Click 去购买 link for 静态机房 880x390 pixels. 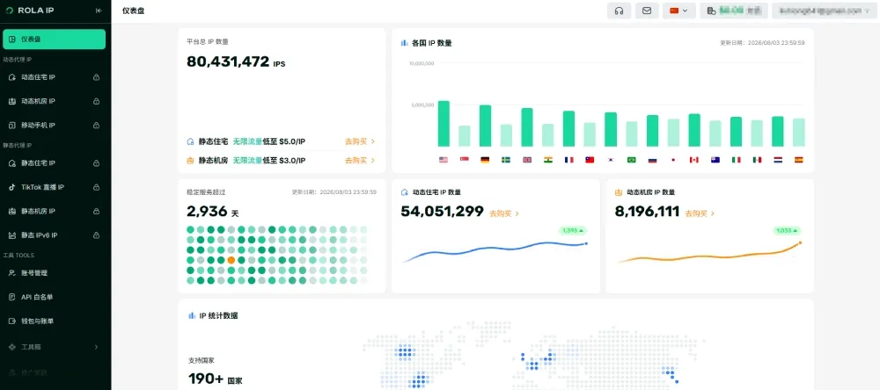pyautogui.click(x=360, y=160)
